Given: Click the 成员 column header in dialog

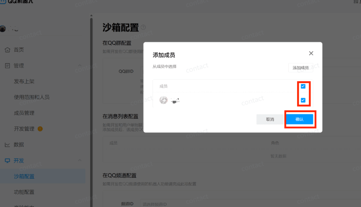Looking at the screenshot, I should click(x=163, y=86).
